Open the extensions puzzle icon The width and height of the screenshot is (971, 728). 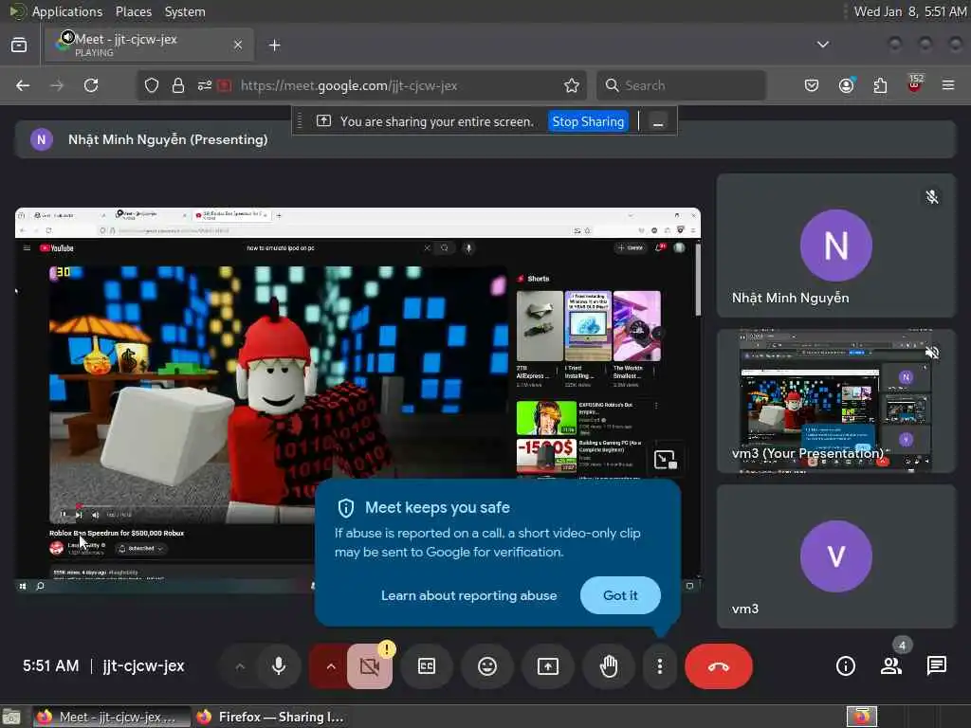pyautogui.click(x=880, y=85)
